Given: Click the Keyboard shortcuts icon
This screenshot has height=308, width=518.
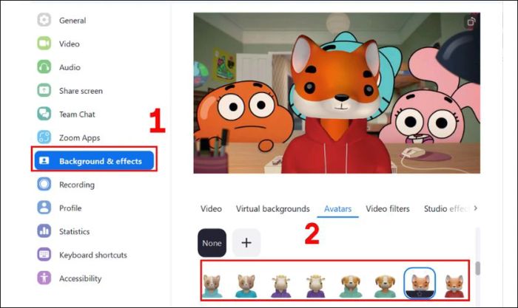Looking at the screenshot, I should tap(44, 255).
